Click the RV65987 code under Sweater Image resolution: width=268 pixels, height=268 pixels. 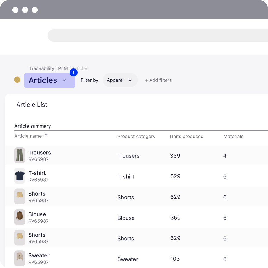tap(38, 262)
